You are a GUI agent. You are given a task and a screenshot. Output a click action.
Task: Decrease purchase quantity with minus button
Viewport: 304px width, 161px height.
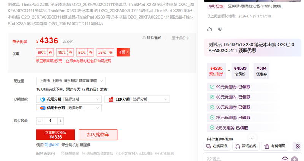(x=40, y=121)
